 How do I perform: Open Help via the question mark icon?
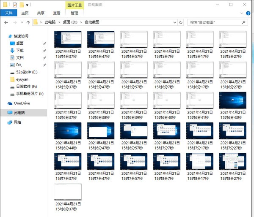pos(249,13)
